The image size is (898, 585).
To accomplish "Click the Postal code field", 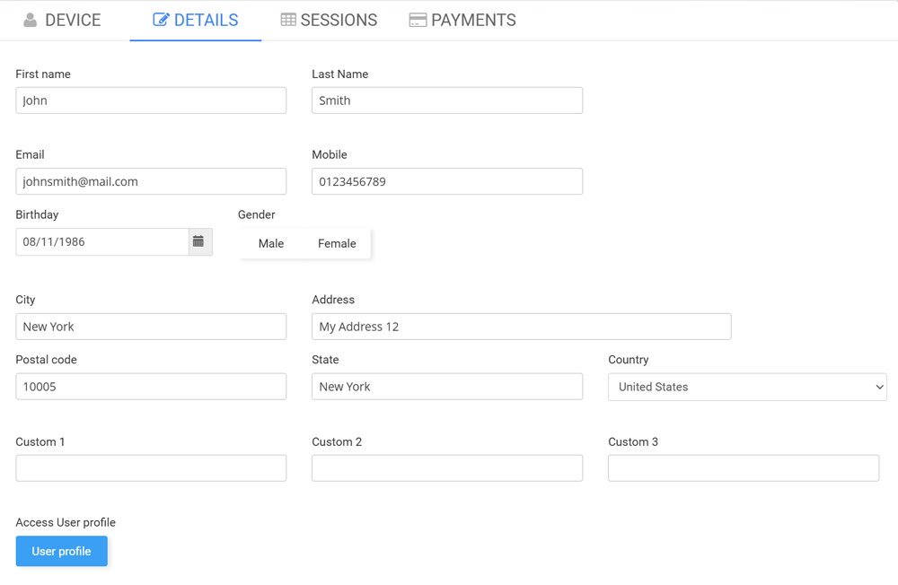I will pos(151,387).
